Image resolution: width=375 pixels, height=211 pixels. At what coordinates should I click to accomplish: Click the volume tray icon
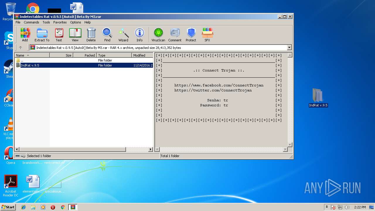click(347, 207)
